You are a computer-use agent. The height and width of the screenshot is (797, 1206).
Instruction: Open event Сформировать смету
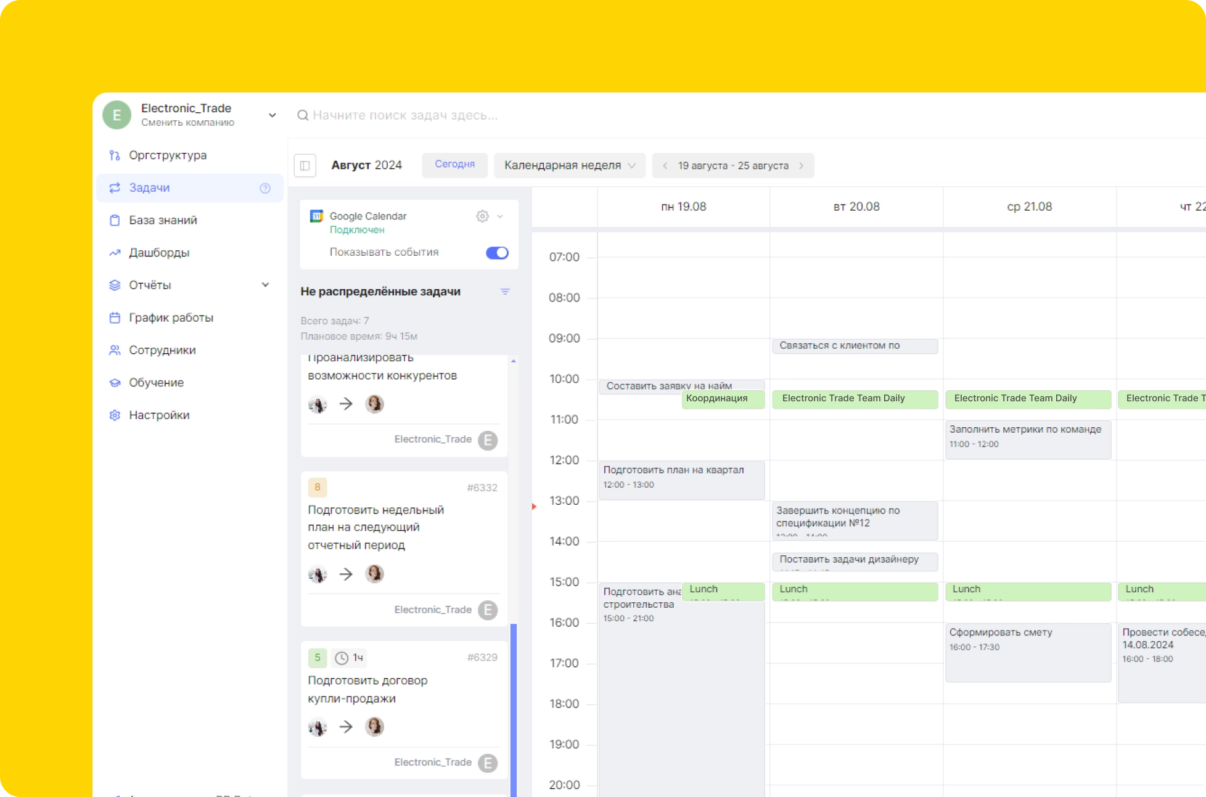[x=1028, y=652]
